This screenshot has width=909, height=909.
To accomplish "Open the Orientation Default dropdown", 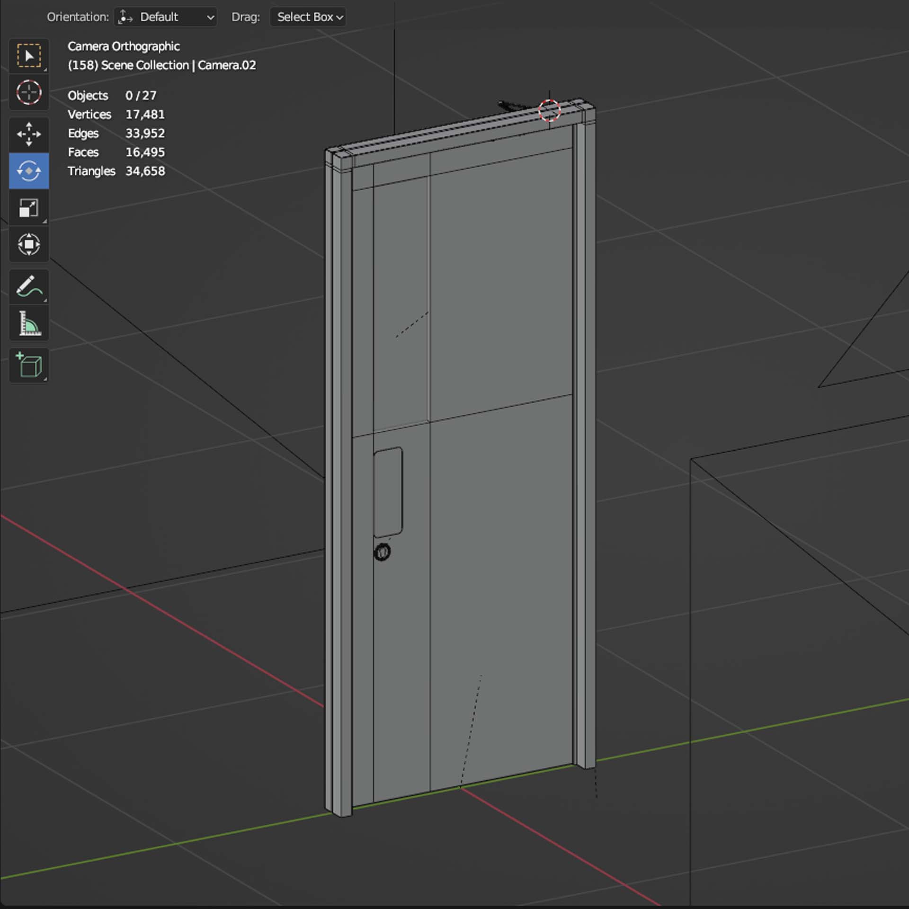I will [x=165, y=17].
